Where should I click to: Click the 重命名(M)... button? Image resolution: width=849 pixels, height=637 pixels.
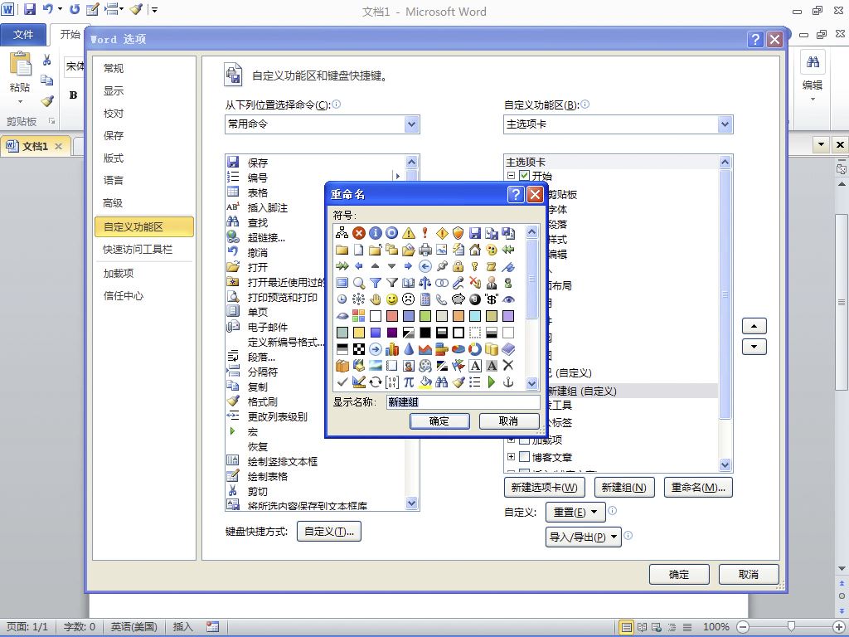point(698,488)
